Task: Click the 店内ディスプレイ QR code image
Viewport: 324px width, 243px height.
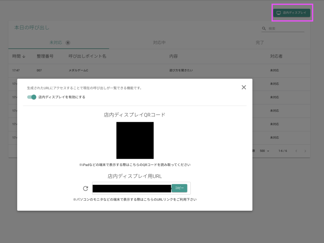Action: tap(135, 140)
